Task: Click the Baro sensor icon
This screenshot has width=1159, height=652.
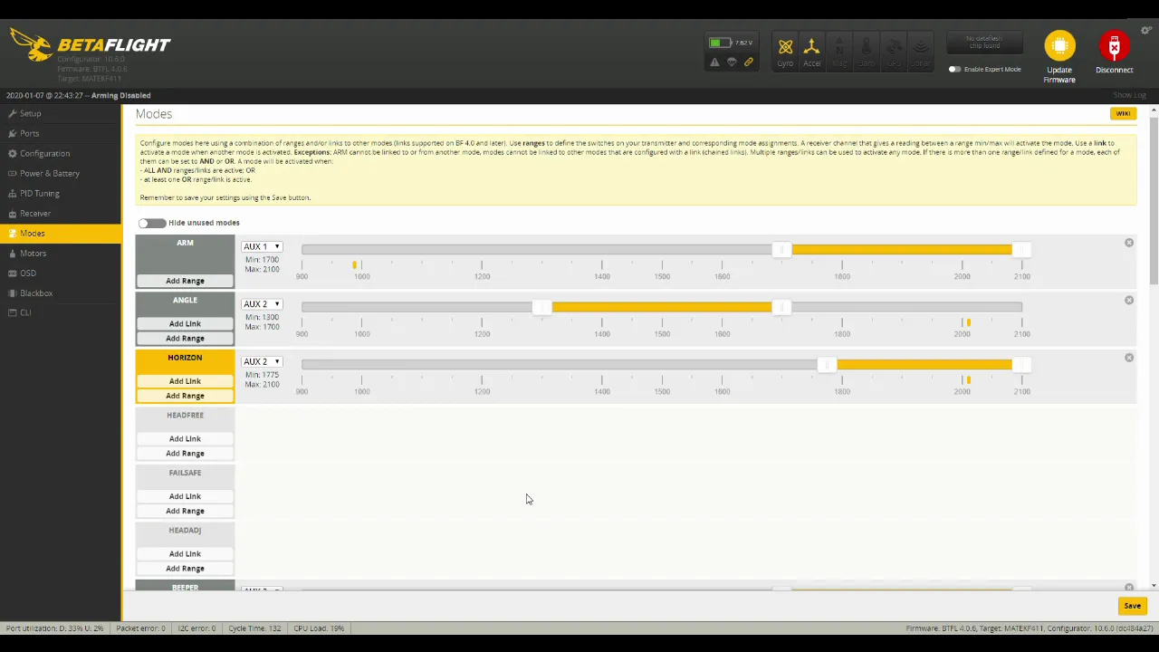Action: pos(867,51)
